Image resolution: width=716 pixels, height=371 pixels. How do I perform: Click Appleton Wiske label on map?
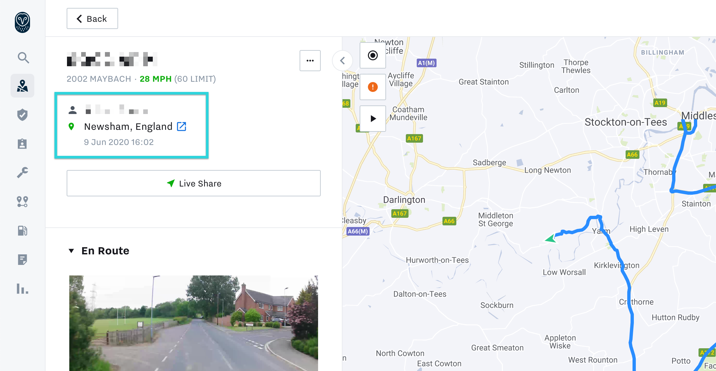(x=560, y=342)
